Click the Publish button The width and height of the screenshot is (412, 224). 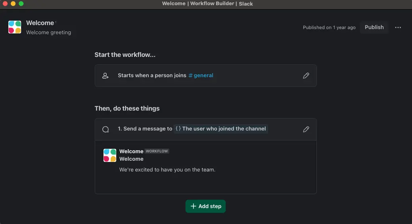(374, 27)
